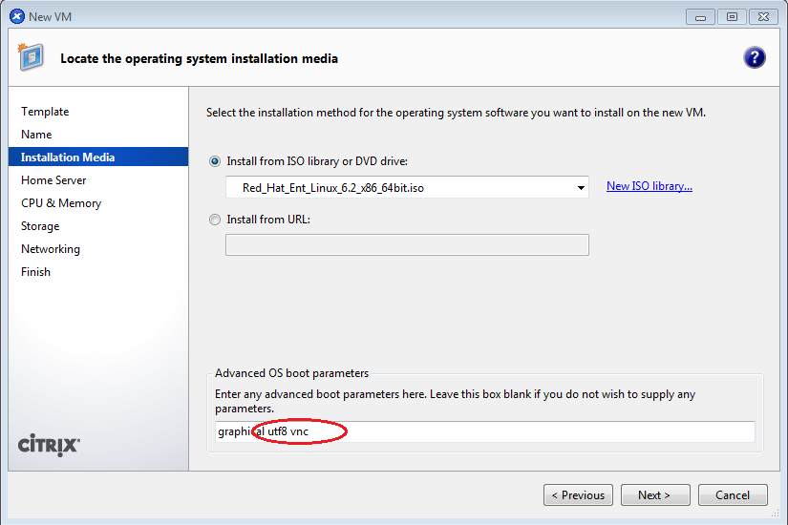Go to the Finish step
Image resolution: width=788 pixels, height=525 pixels.
(35, 272)
